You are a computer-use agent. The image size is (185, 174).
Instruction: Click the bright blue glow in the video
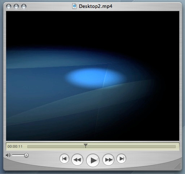(x=94, y=77)
